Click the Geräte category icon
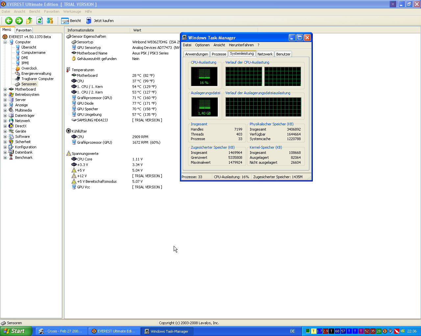Viewport: 421px width, 336px height. [11, 131]
